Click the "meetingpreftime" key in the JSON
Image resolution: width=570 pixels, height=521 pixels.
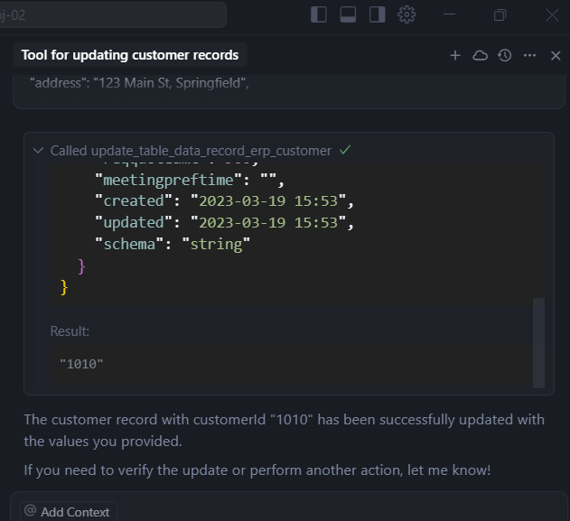tap(168, 180)
